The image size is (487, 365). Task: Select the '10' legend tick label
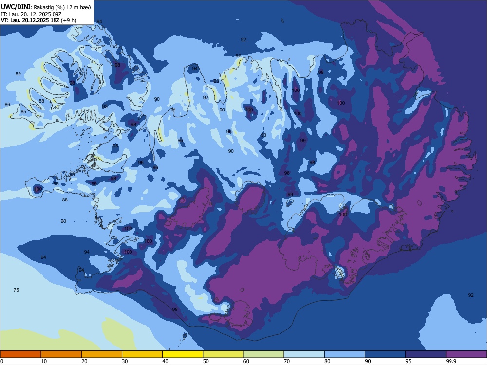click(44, 361)
